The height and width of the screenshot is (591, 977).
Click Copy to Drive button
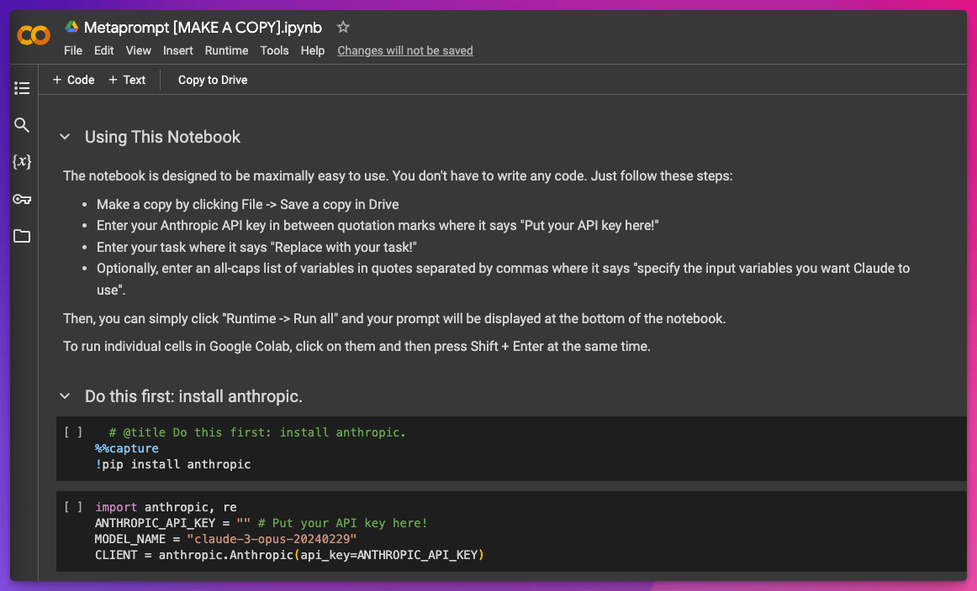pyautogui.click(x=213, y=80)
